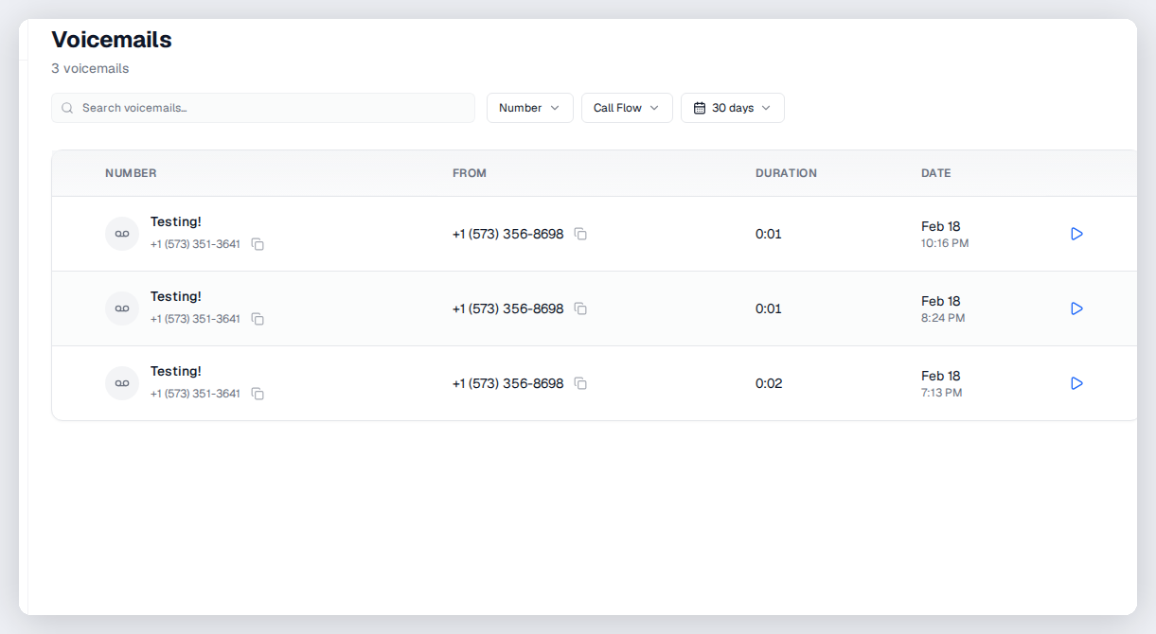Image resolution: width=1156 pixels, height=634 pixels.
Task: Copy the caller number +1 (573) 356-8698, first row
Action: click(580, 234)
